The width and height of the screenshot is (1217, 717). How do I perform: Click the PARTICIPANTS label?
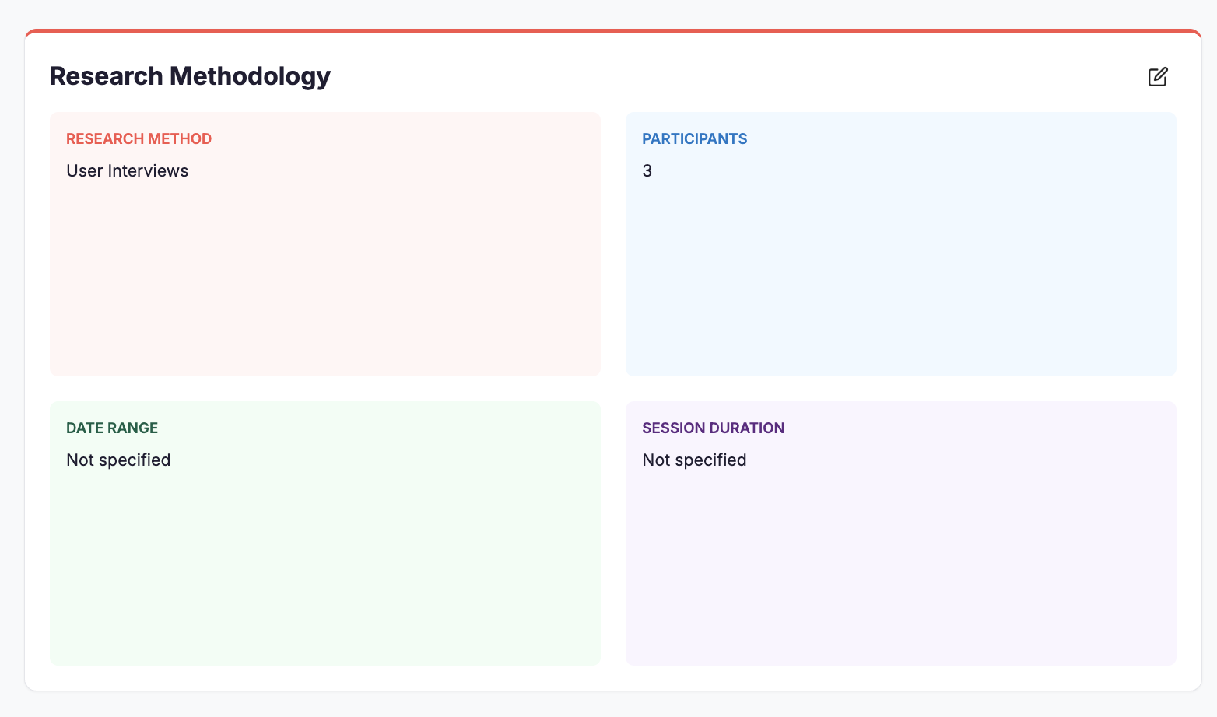tap(694, 138)
